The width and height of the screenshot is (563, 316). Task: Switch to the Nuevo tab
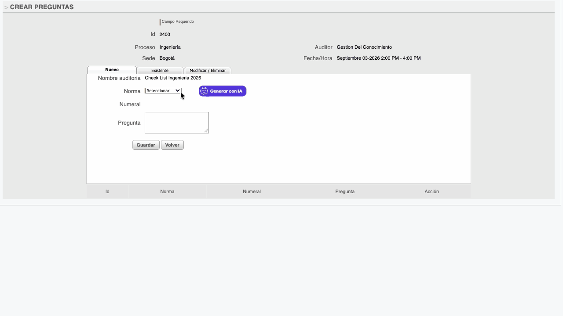(x=112, y=70)
